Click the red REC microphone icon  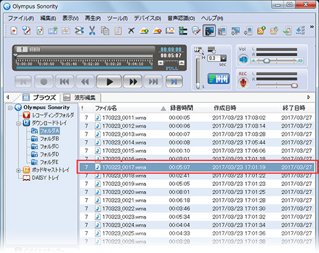click(243, 83)
